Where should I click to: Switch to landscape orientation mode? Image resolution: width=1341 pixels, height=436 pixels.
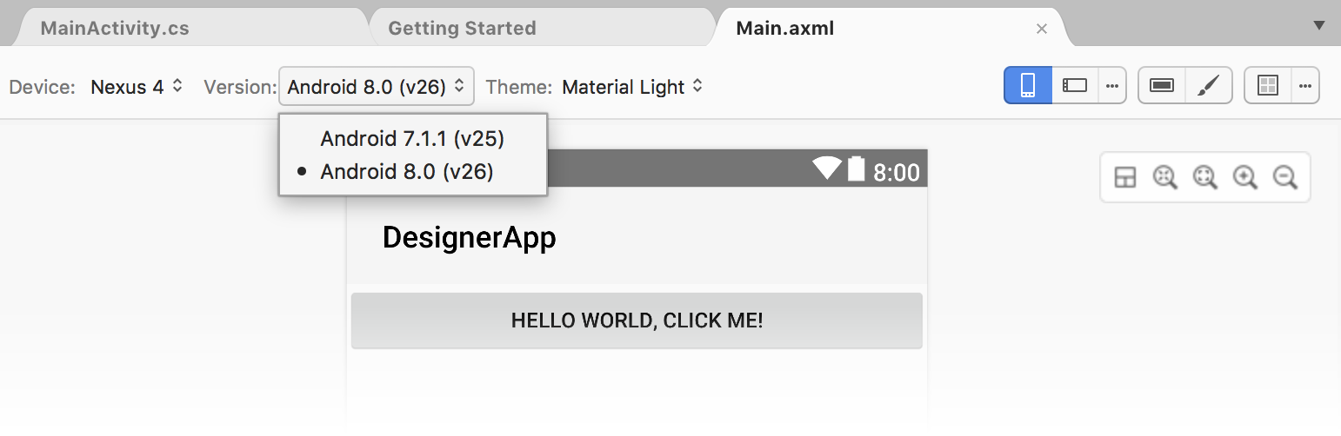1076,85
